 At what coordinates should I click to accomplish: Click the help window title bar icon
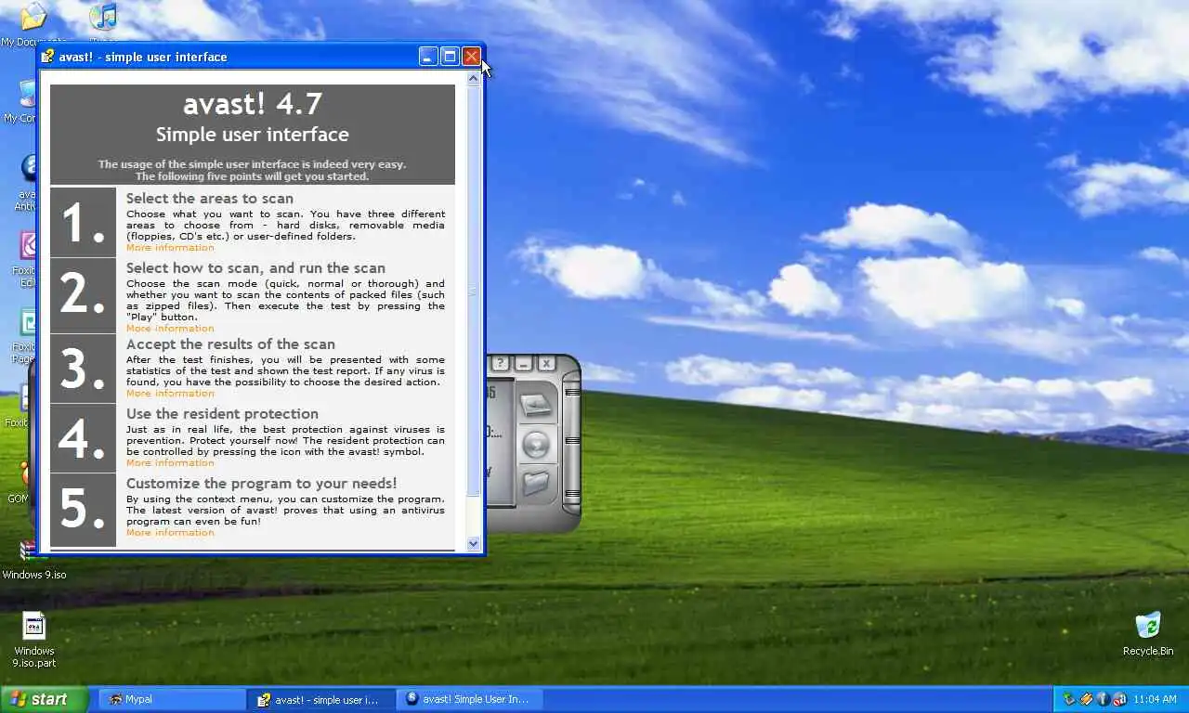point(48,57)
